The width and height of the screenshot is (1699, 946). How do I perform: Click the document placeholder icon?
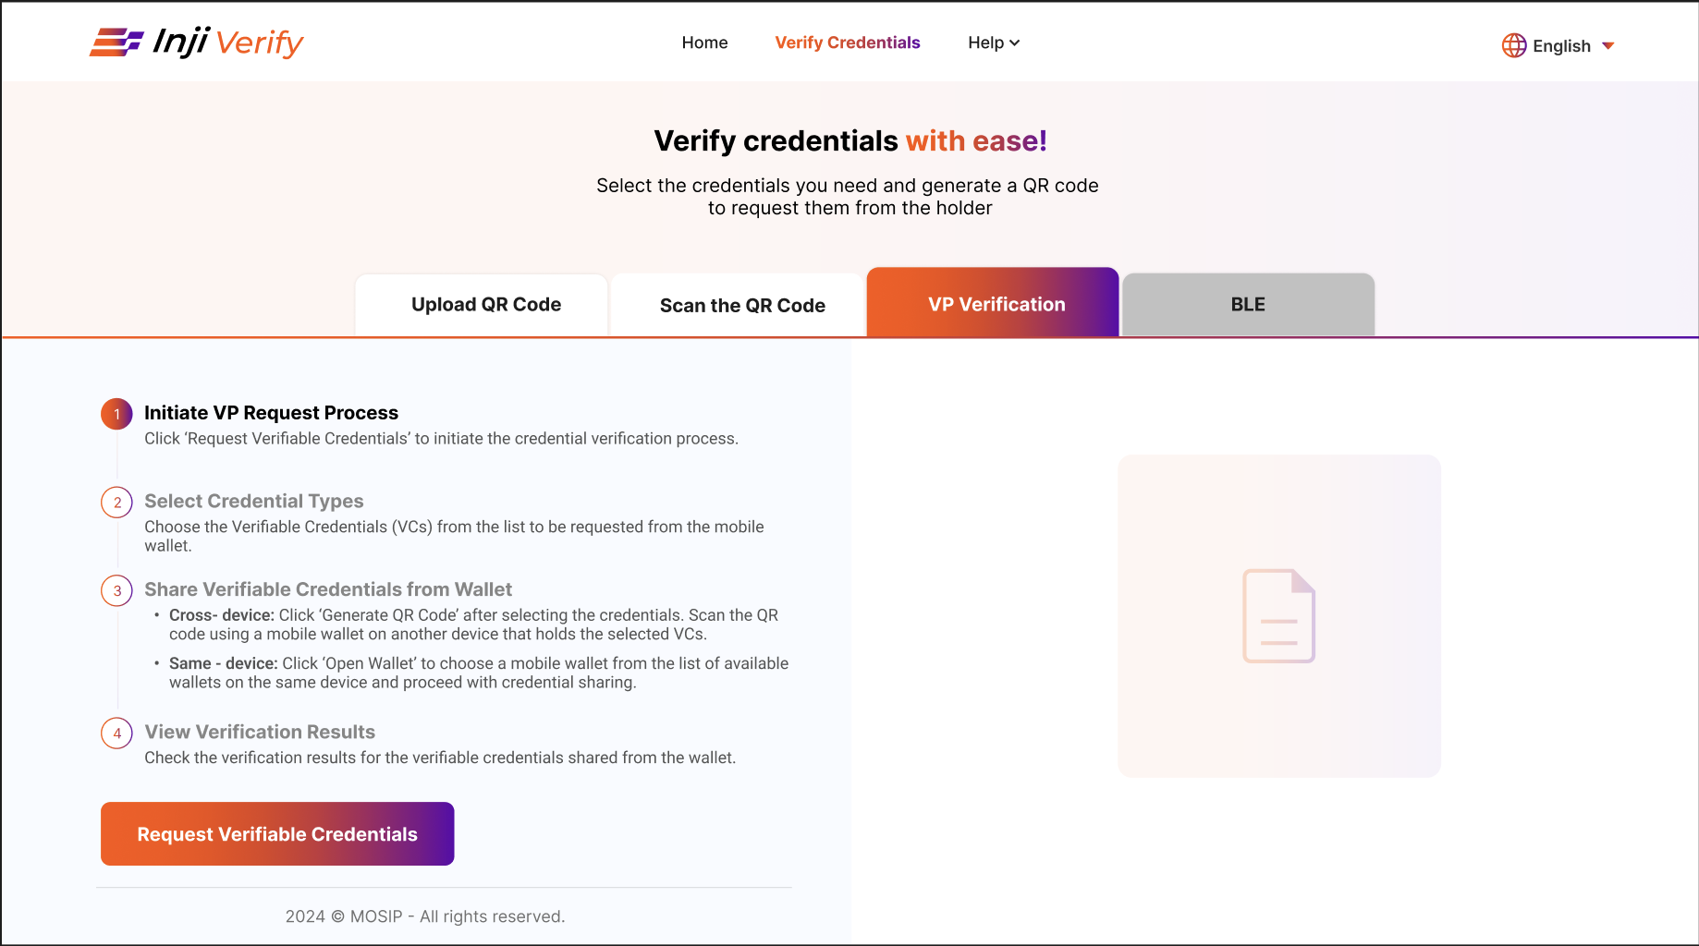pyautogui.click(x=1278, y=615)
